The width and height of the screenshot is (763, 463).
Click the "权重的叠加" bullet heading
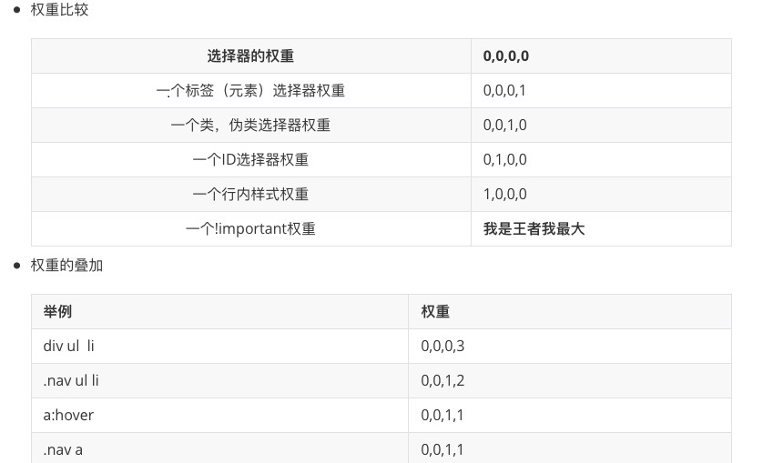pos(66,266)
